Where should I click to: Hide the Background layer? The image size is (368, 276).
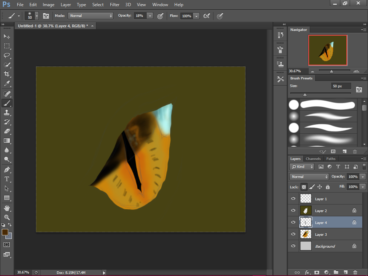293,246
